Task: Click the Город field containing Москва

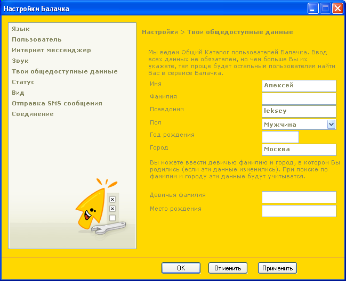Action: coord(299,150)
